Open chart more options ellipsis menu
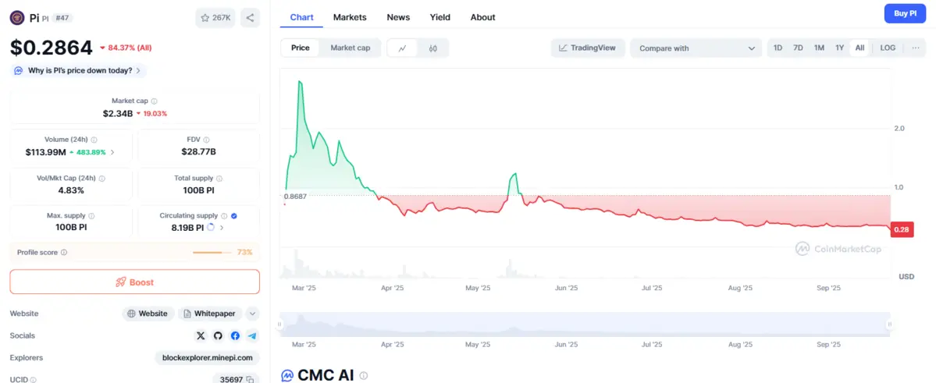 (x=915, y=48)
